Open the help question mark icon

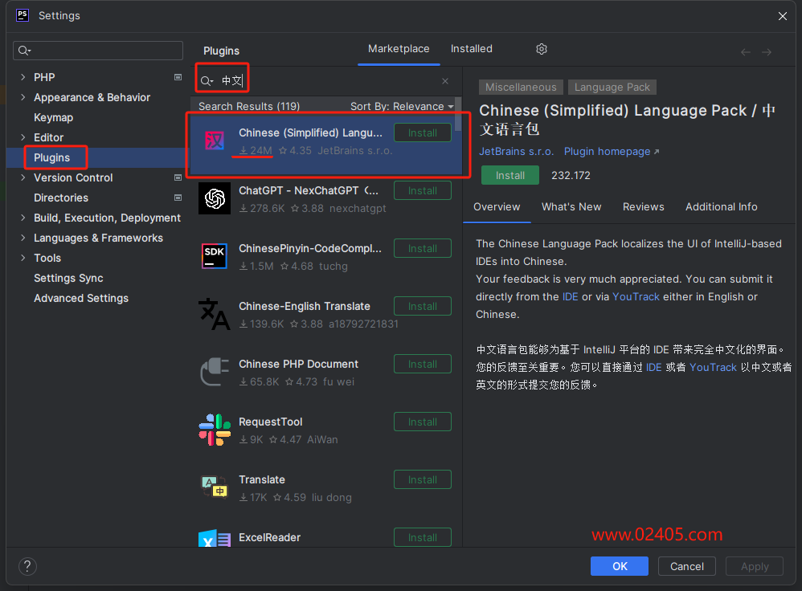tap(27, 566)
